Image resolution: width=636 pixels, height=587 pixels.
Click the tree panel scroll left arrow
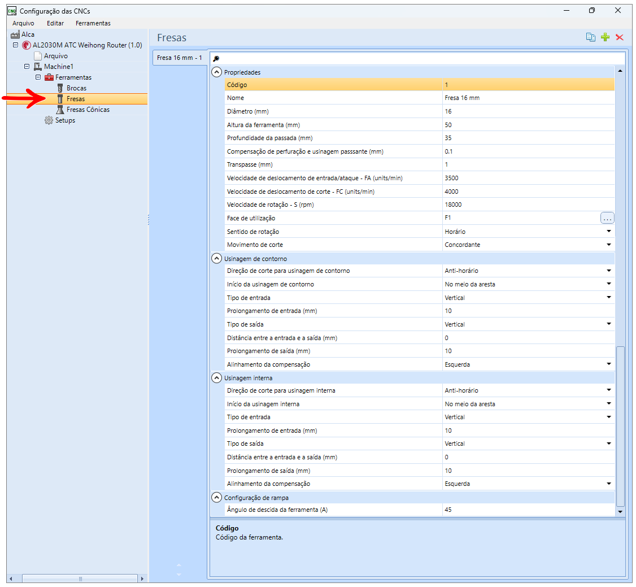[x=11, y=579]
